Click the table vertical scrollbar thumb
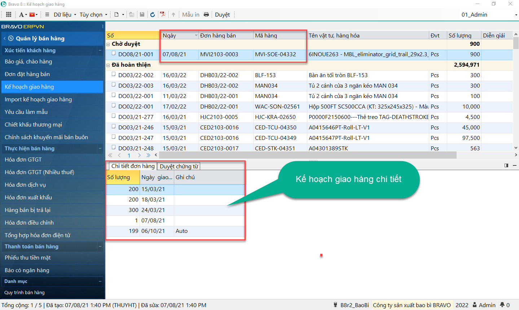 (516, 43)
